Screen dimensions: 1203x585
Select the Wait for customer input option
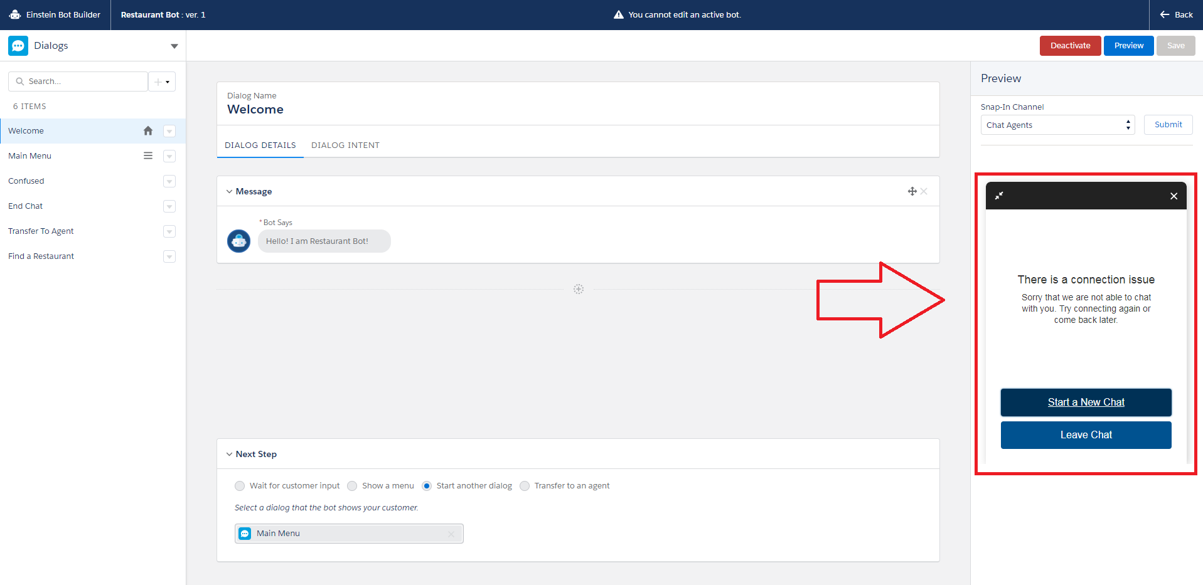pos(240,485)
